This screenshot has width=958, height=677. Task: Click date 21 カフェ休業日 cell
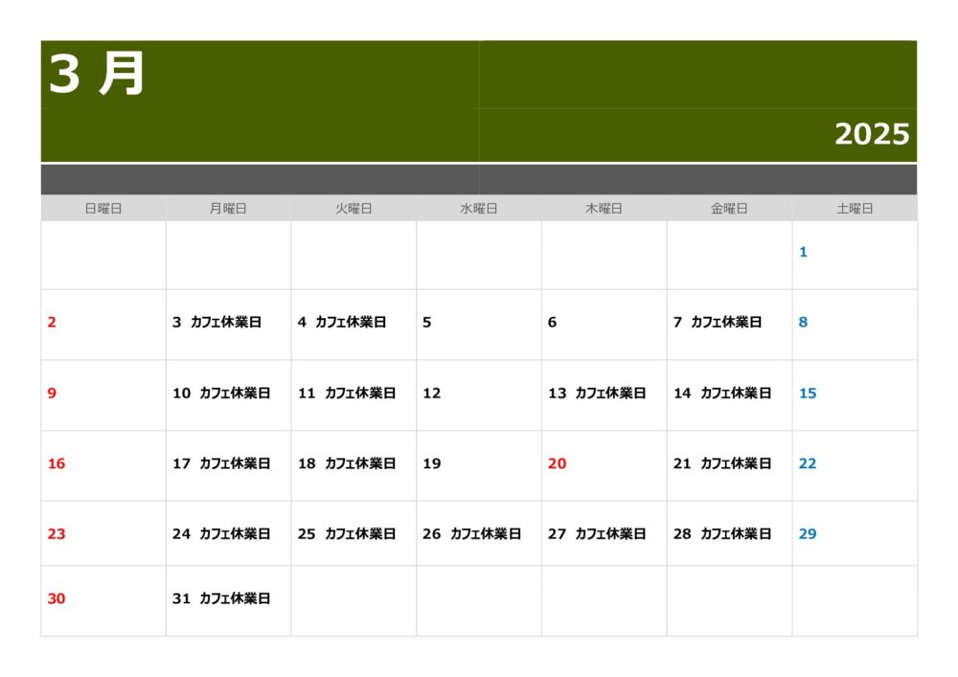tap(729, 465)
